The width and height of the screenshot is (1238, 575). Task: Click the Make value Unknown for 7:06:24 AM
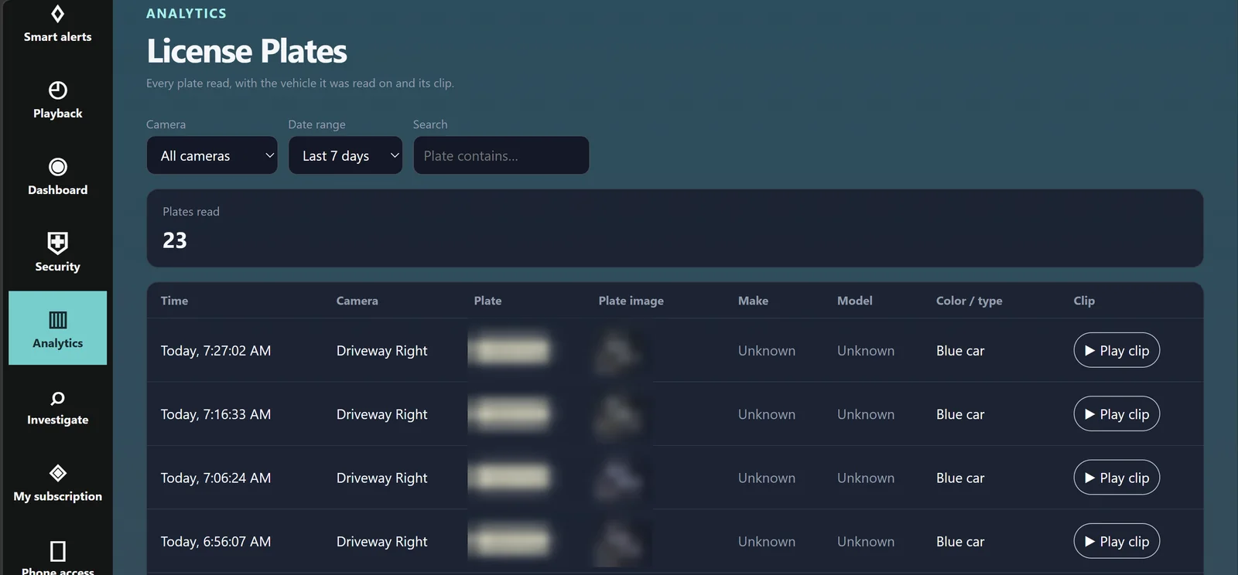pos(766,478)
